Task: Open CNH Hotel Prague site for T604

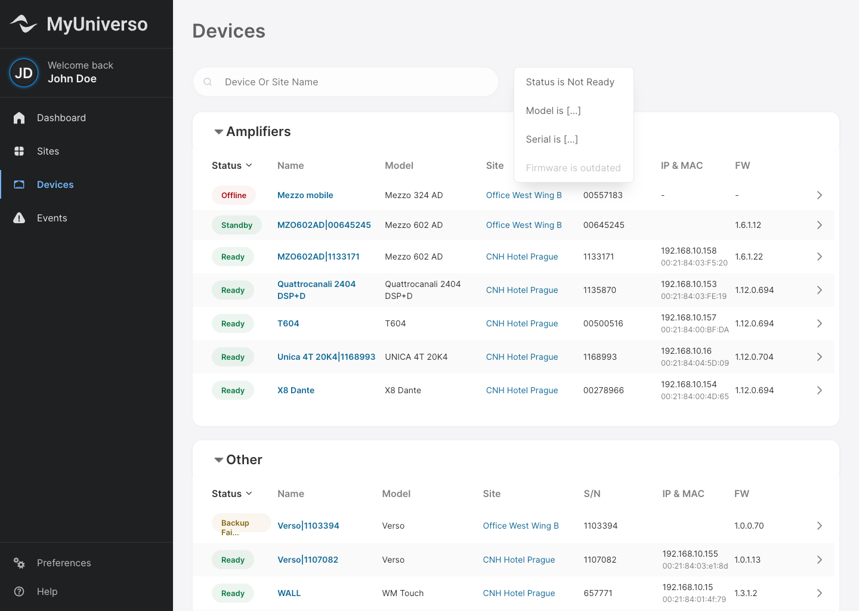Action: click(x=522, y=323)
